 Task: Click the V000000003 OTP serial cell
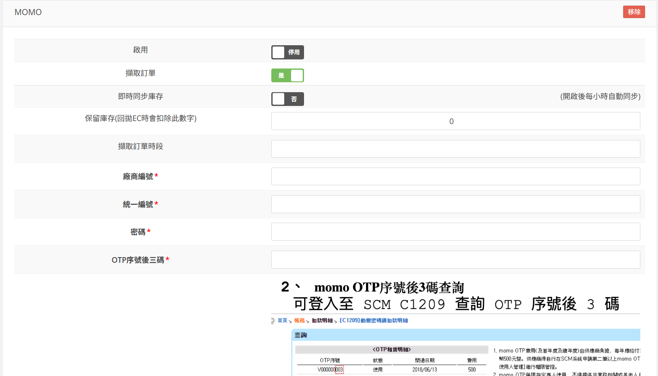click(330, 370)
